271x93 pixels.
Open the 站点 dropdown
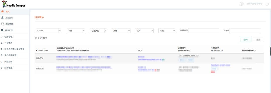click(x=167, y=31)
